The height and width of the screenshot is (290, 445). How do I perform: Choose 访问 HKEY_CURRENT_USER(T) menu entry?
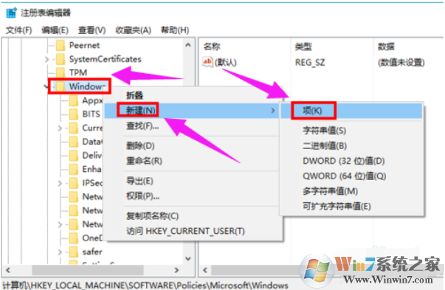tap(193, 231)
